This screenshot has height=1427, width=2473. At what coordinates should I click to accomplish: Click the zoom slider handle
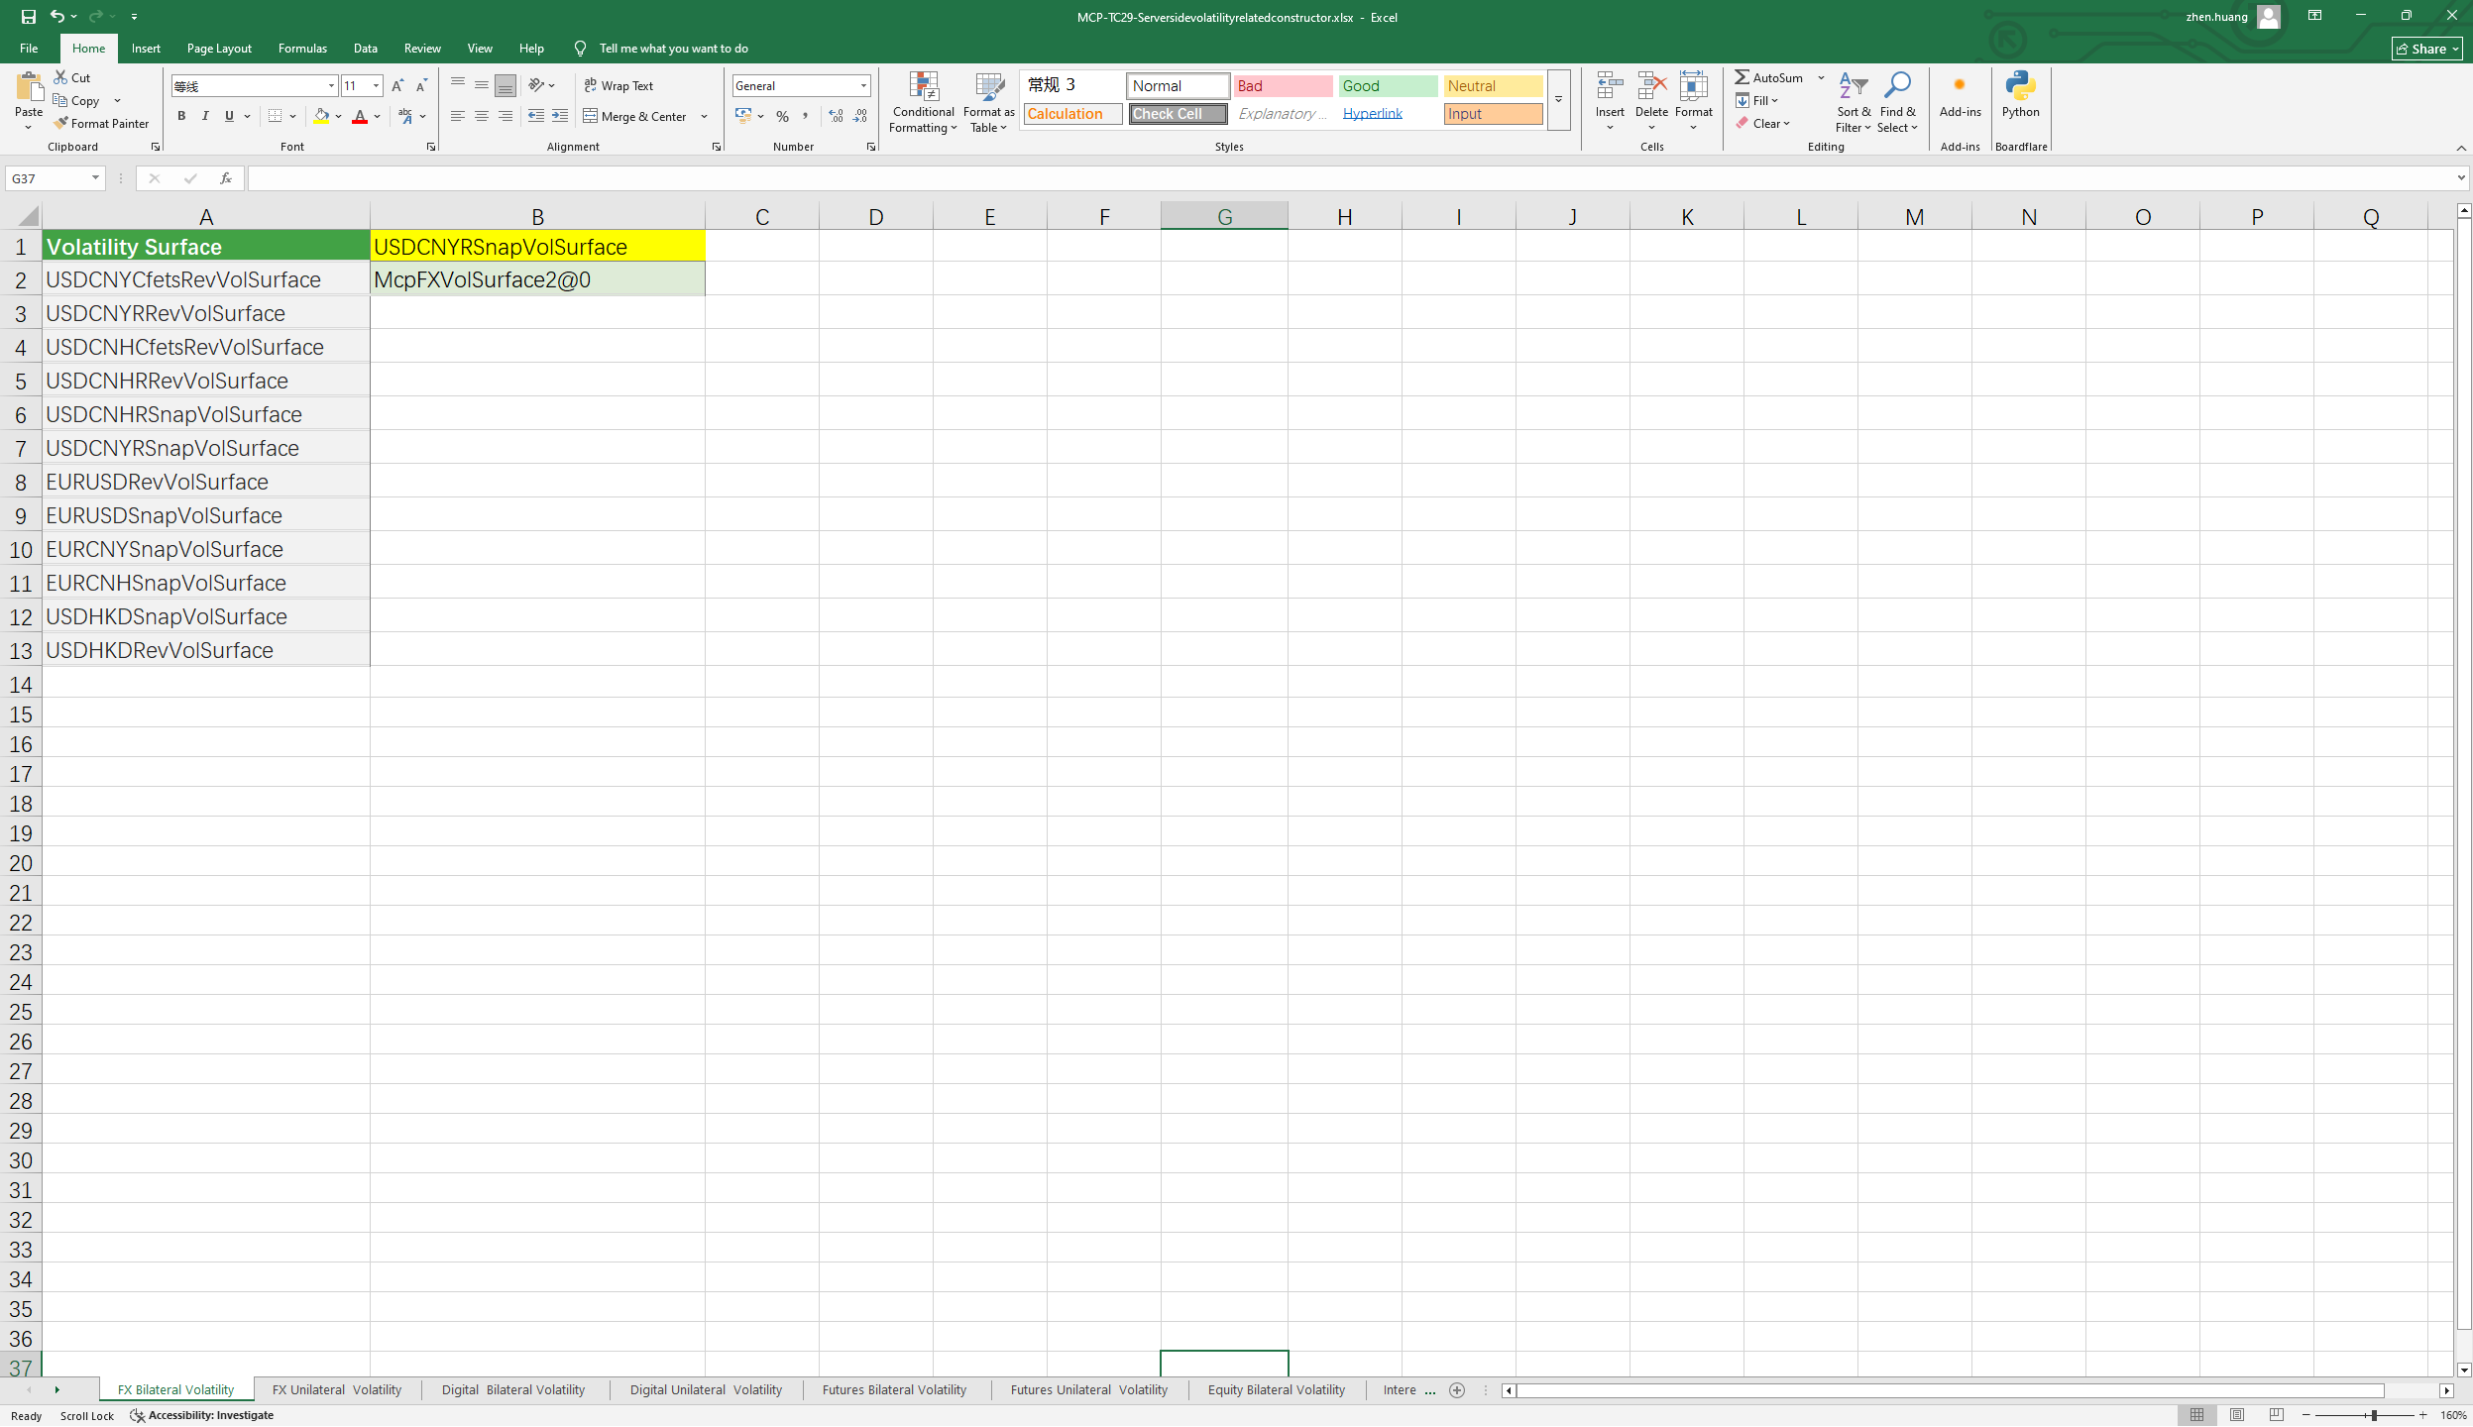coord(2373,1415)
